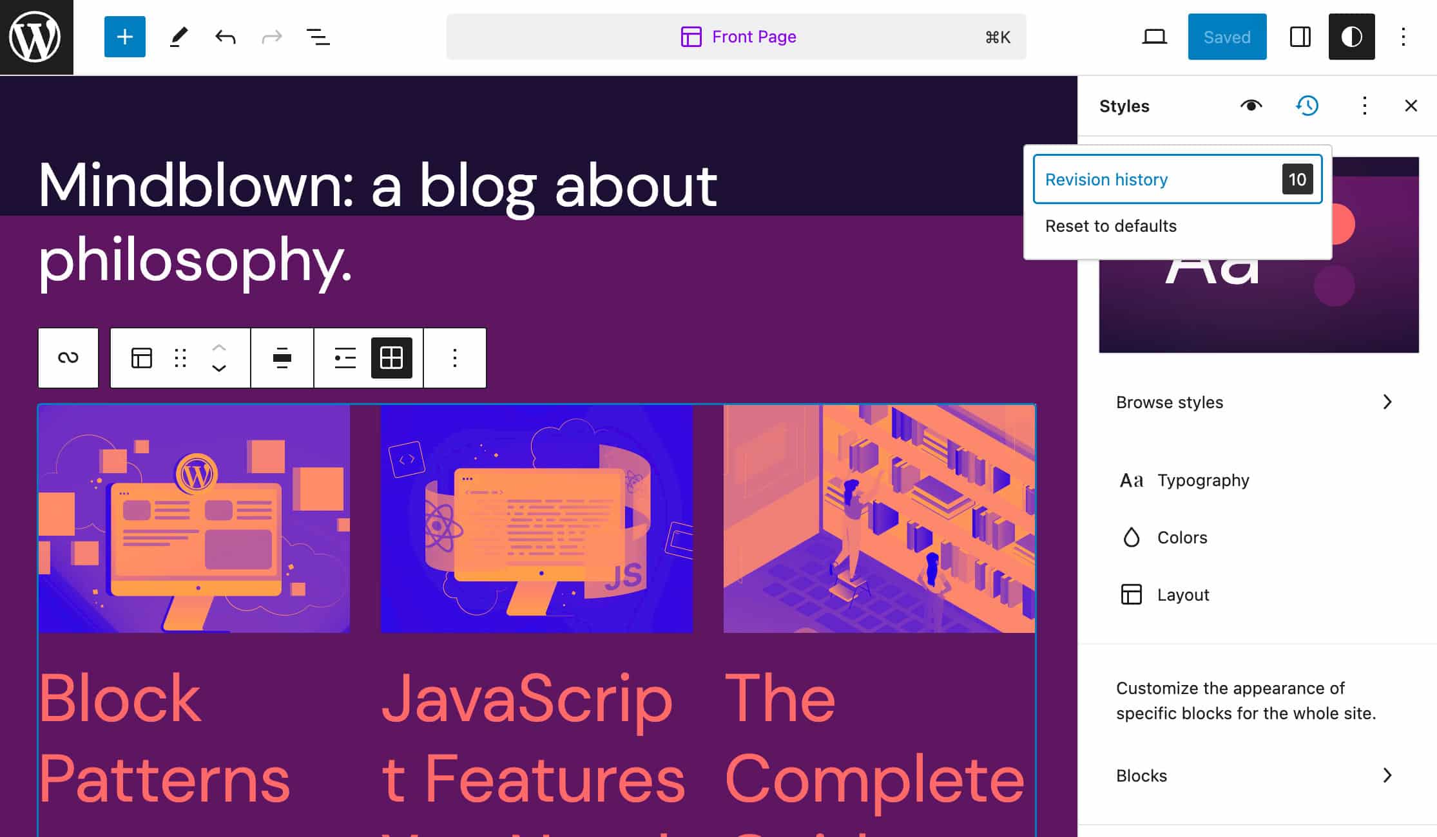The width and height of the screenshot is (1437, 837).
Task: Undo the last change
Action: coord(224,37)
